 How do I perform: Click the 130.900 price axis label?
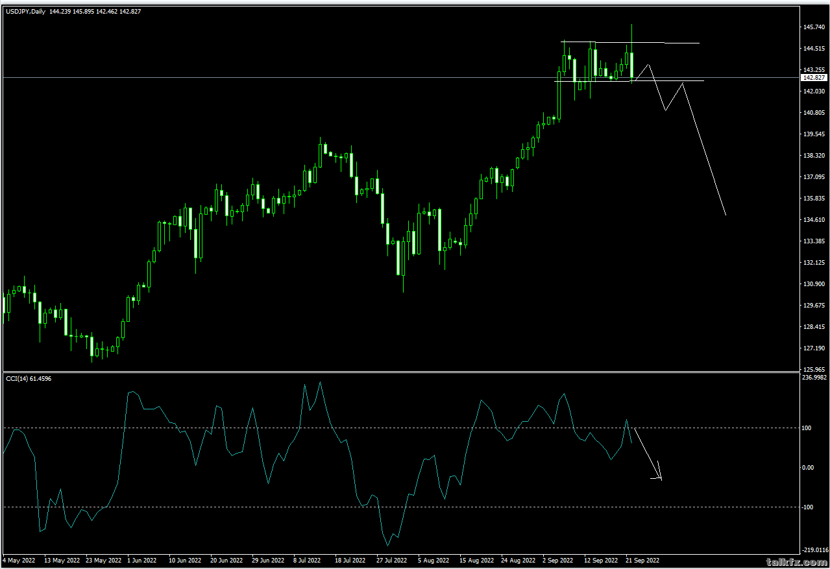(814, 284)
